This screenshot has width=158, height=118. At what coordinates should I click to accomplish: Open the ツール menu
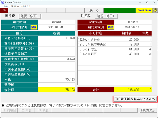pyautogui.click(x=4, y=6)
